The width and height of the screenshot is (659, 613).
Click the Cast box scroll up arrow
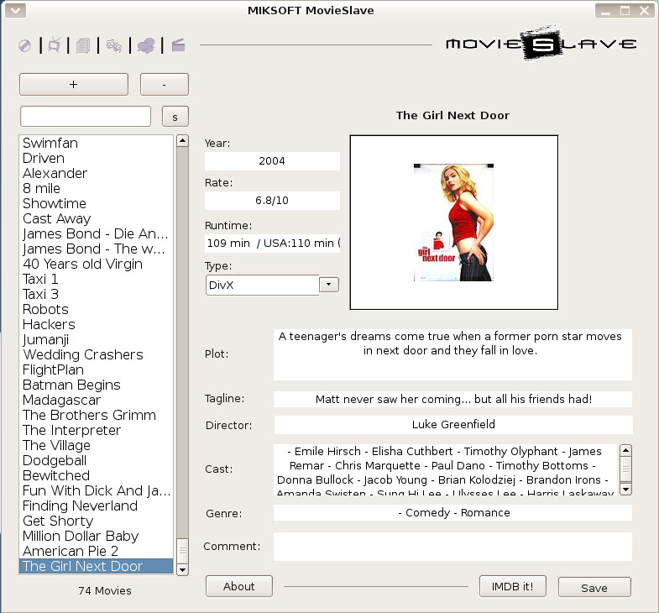(x=625, y=451)
